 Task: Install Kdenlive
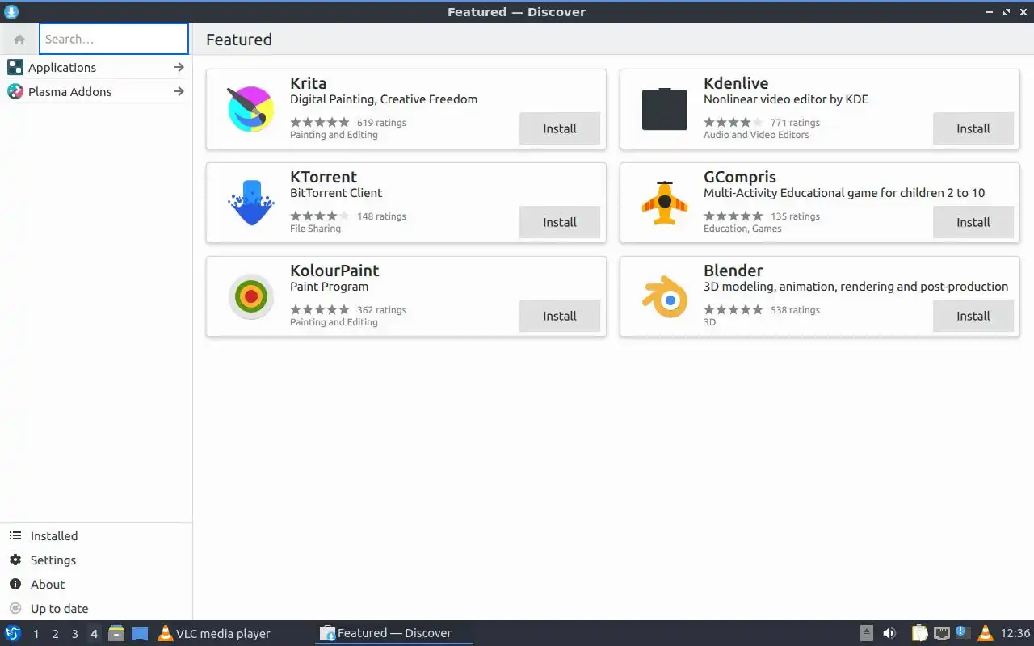coord(973,128)
